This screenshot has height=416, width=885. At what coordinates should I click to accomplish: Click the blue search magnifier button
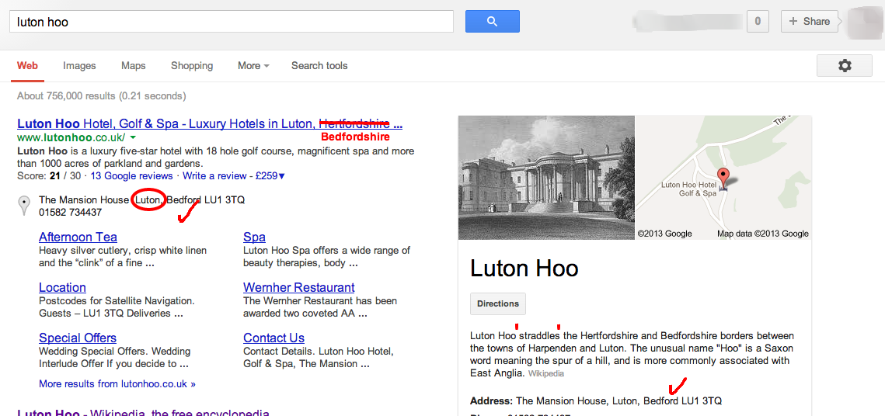pyautogui.click(x=492, y=22)
